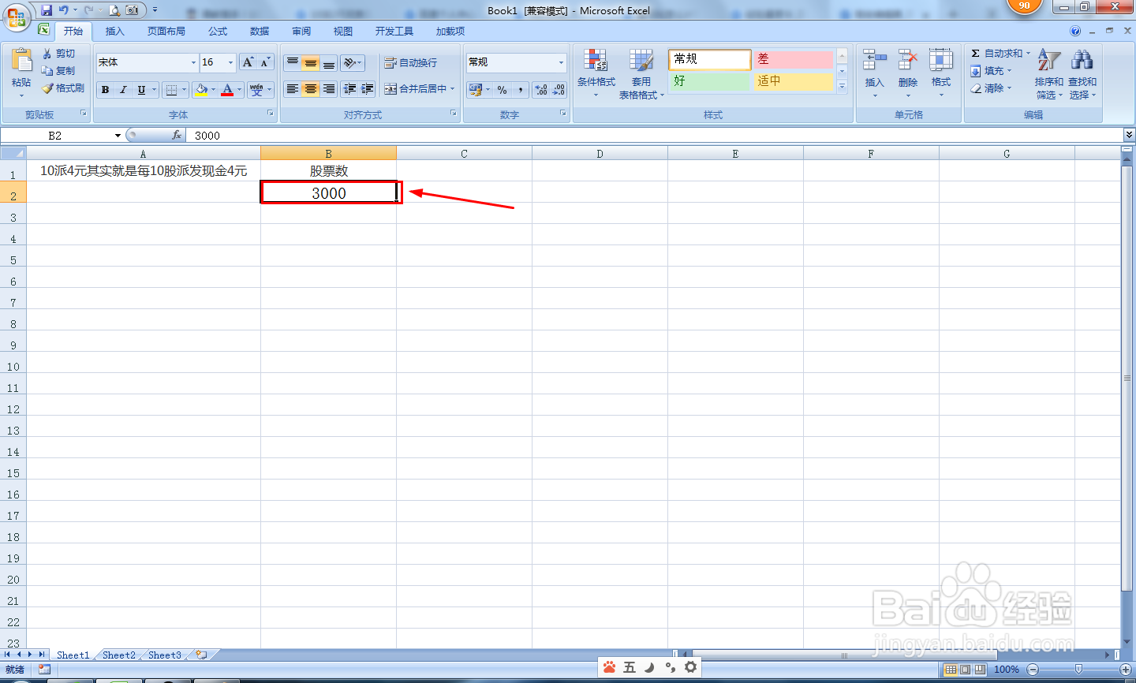Select the 适中 (Neutral) cell style
1136x683 pixels.
point(792,81)
